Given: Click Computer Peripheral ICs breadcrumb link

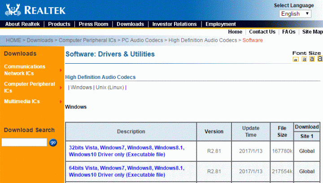Looking at the screenshot, I should pos(87,40).
